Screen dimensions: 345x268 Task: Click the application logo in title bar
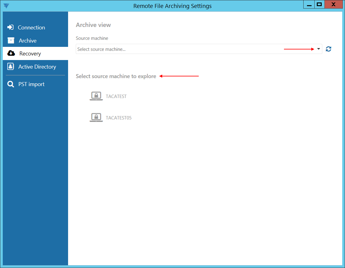[x=6, y=6]
